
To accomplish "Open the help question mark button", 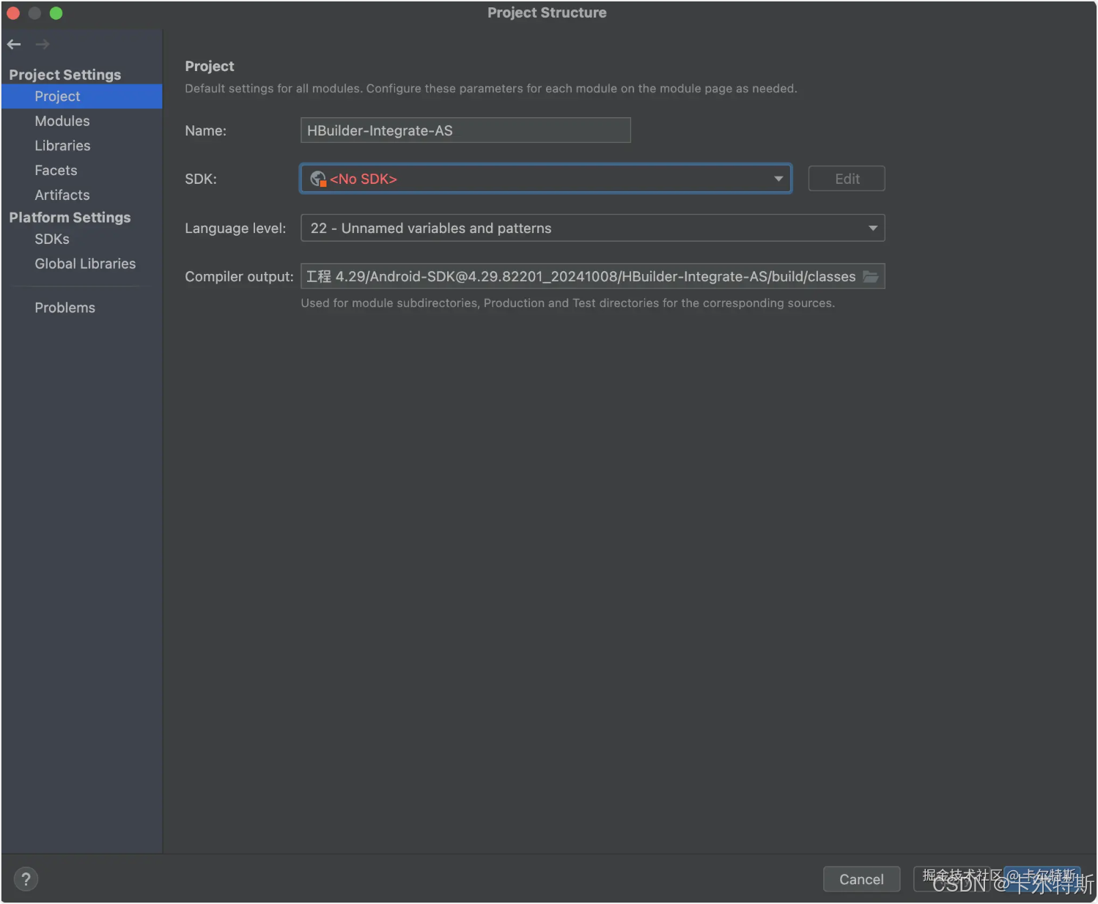I will tap(26, 879).
